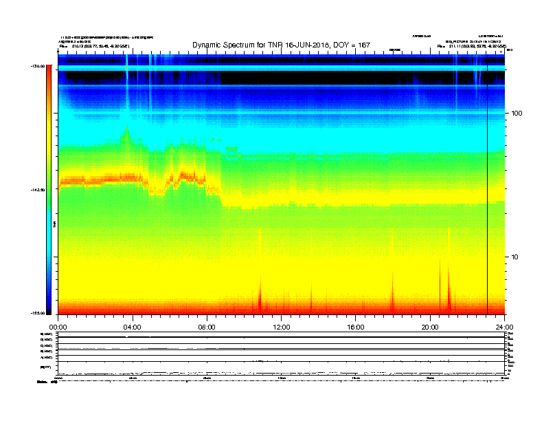544x421 pixels.
Task: Click the 12:00 time axis label
Action: click(282, 327)
